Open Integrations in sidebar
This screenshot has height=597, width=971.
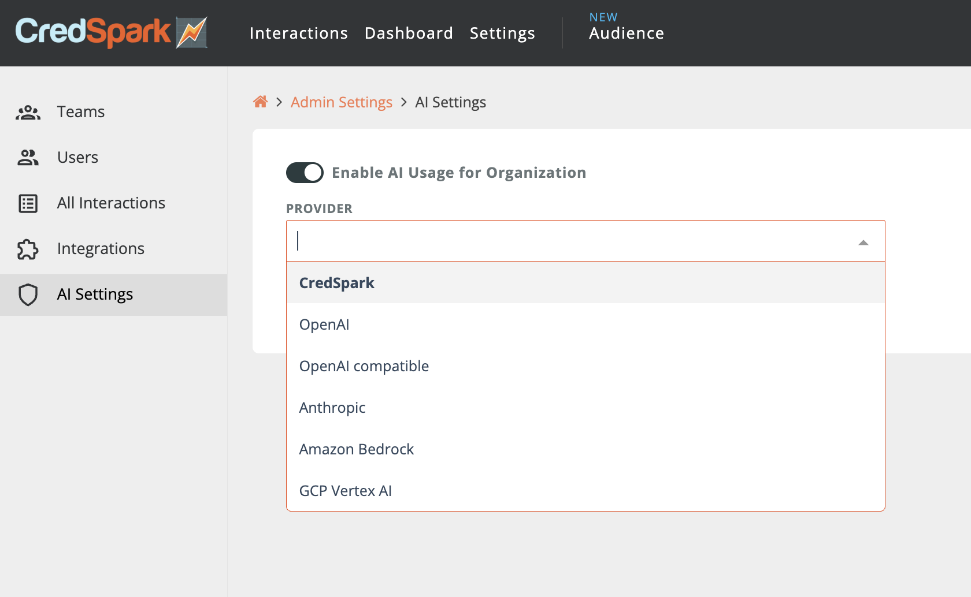pos(113,249)
